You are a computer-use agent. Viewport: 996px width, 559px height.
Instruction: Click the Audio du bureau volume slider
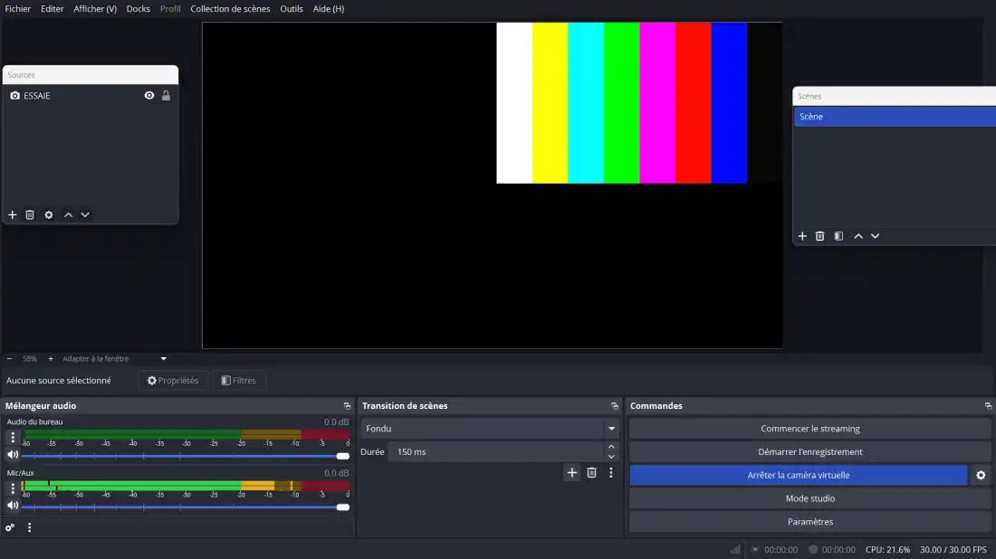pyautogui.click(x=181, y=456)
